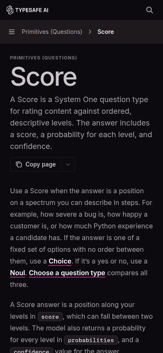Open the Choice link

tap(60, 261)
